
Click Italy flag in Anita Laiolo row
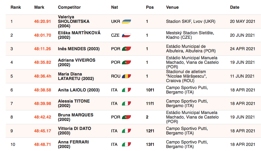click(126, 90)
